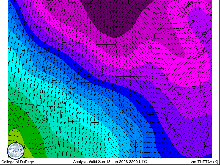The width and height of the screenshot is (220, 165).
Task: Click the 302 contour label
Action: click(39, 119)
